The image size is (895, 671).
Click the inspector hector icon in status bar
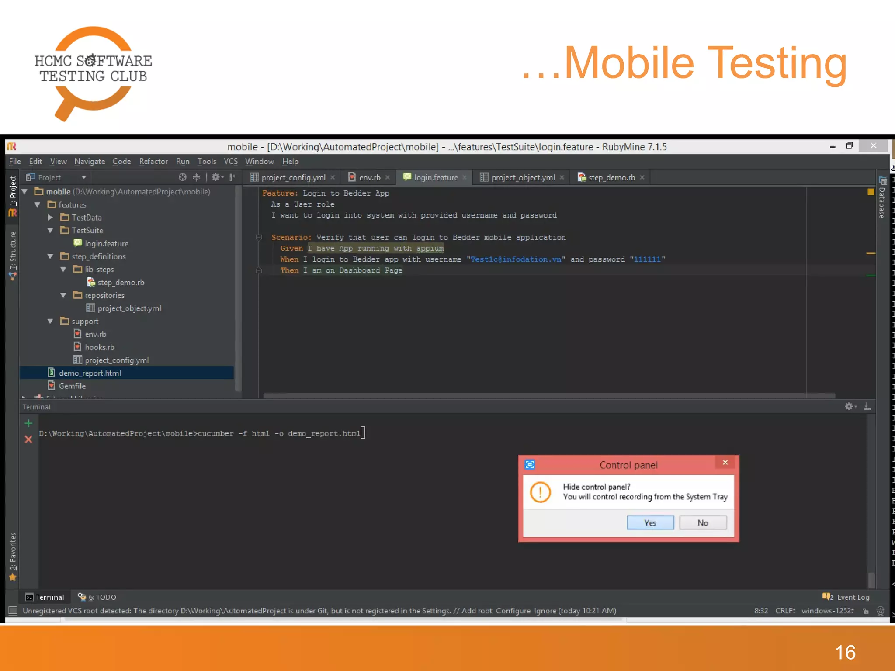pyautogui.click(x=880, y=611)
